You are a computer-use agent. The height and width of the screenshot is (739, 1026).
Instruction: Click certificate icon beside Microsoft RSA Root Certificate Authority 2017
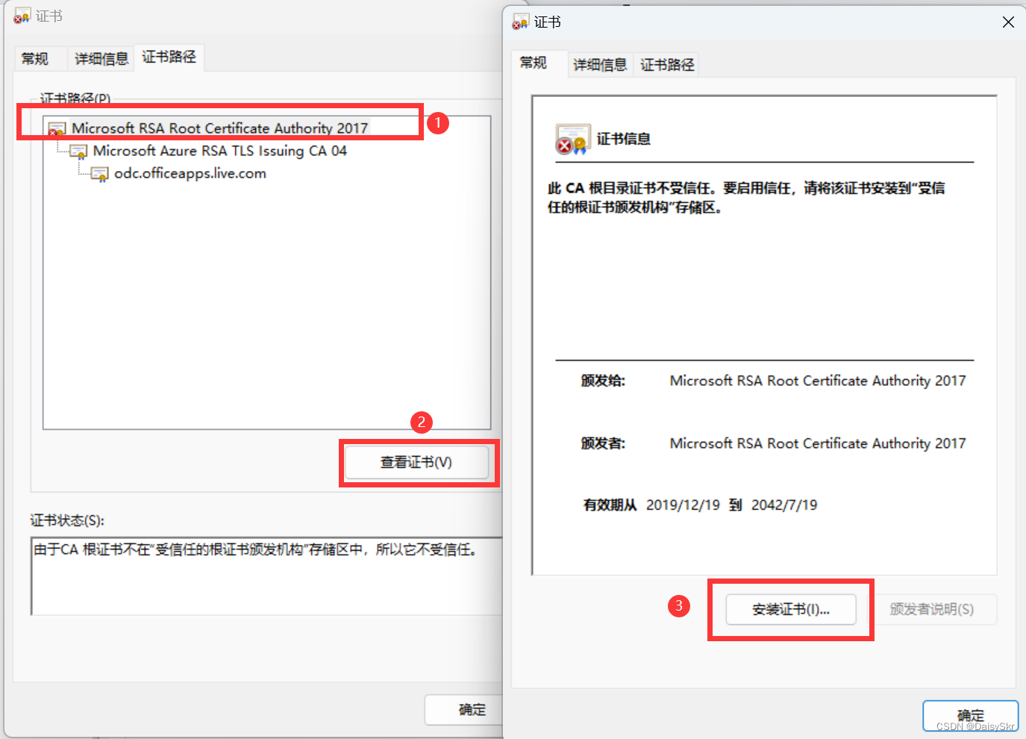pyautogui.click(x=57, y=130)
